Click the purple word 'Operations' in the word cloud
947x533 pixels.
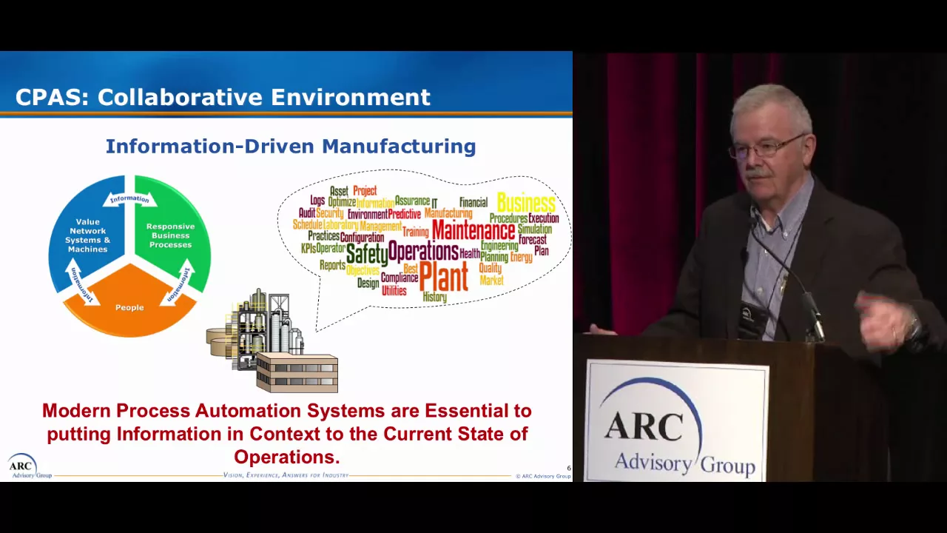423,252
